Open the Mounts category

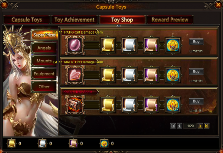tap(44, 61)
